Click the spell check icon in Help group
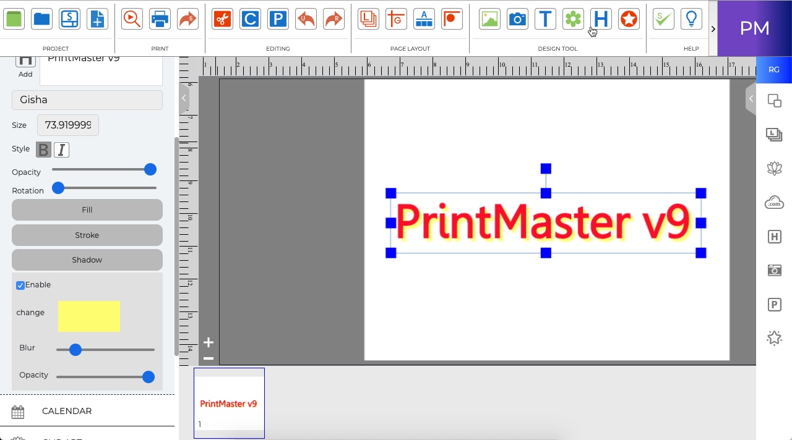This screenshot has height=440, width=792. 663,19
